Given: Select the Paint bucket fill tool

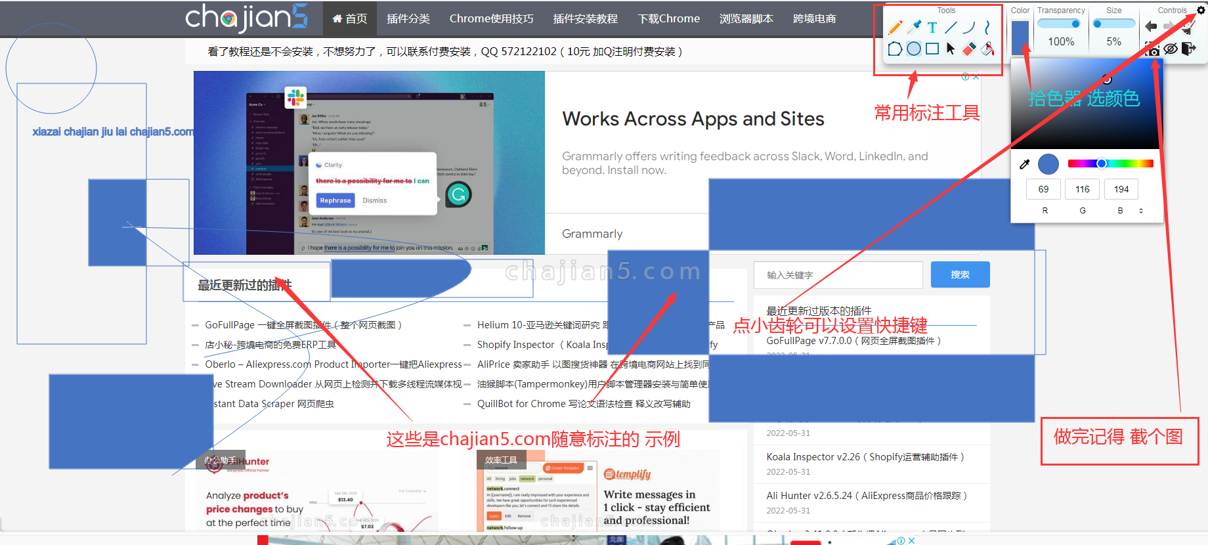Looking at the screenshot, I should [x=987, y=49].
